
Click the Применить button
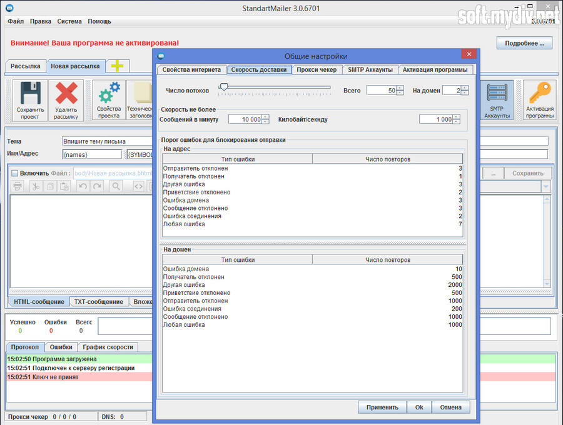(x=382, y=407)
